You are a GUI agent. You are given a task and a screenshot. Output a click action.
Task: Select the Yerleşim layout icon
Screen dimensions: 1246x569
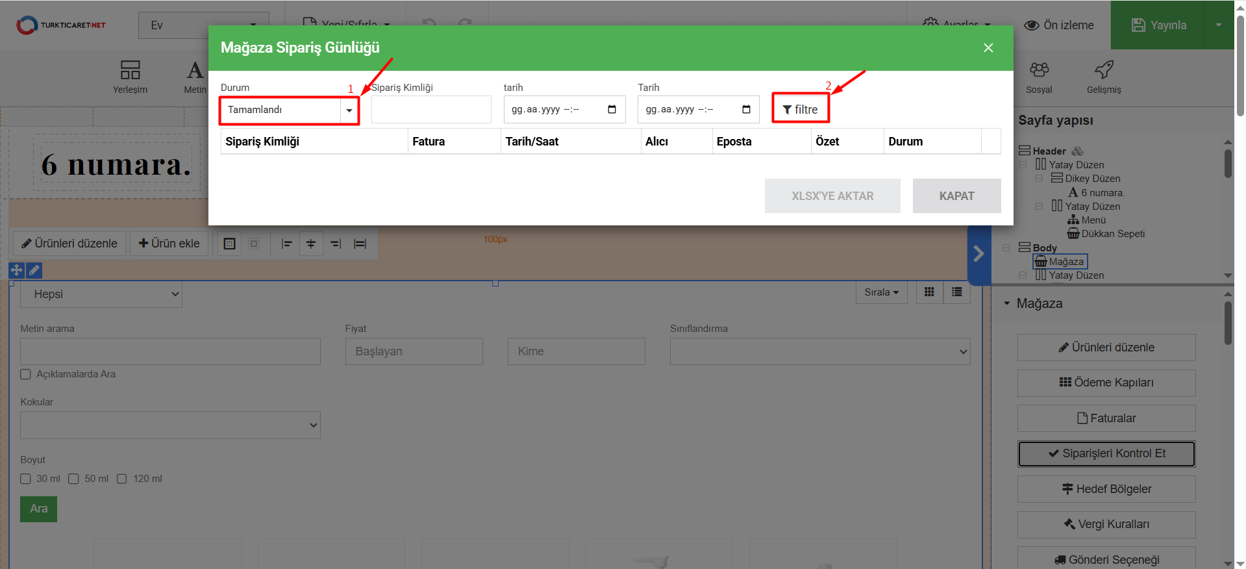130,77
